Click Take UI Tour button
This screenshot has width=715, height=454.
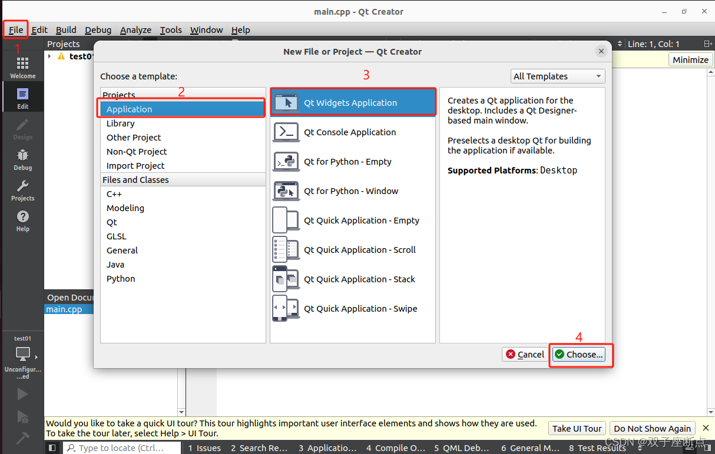pos(577,428)
